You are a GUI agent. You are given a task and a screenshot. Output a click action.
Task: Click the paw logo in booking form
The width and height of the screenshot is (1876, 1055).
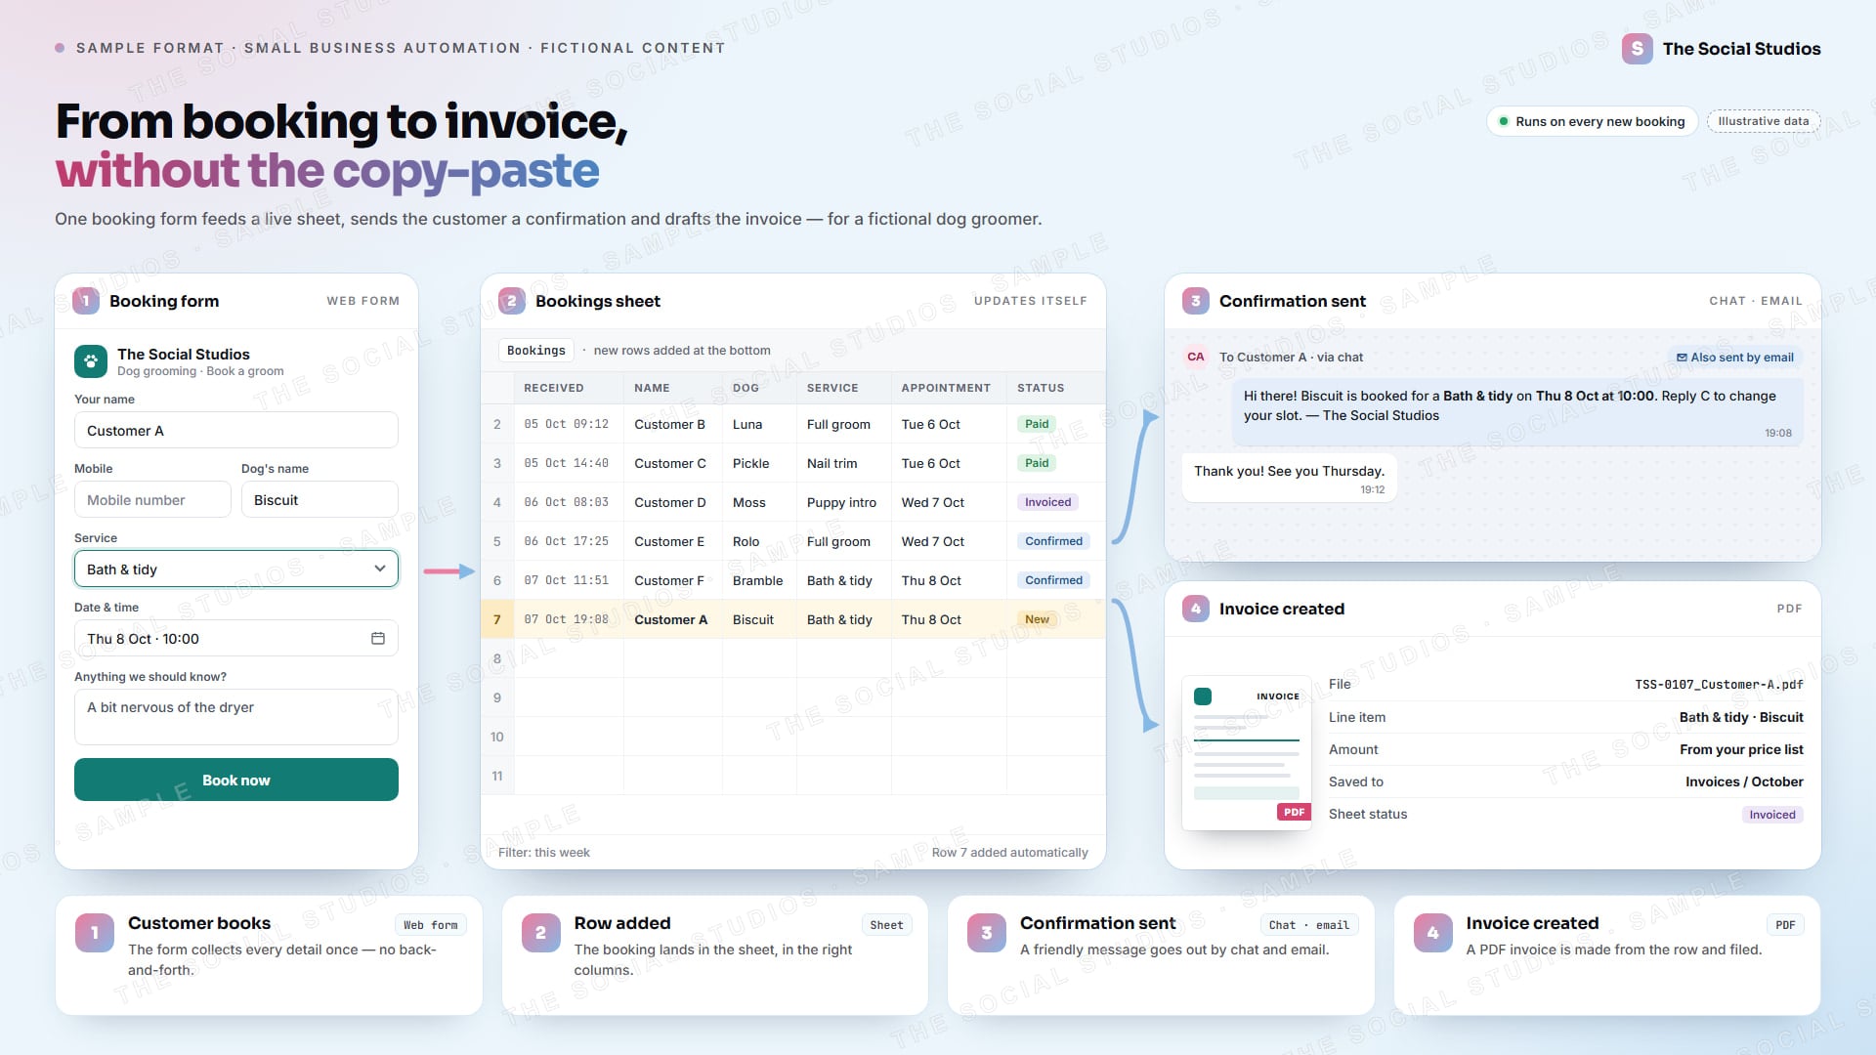click(91, 361)
